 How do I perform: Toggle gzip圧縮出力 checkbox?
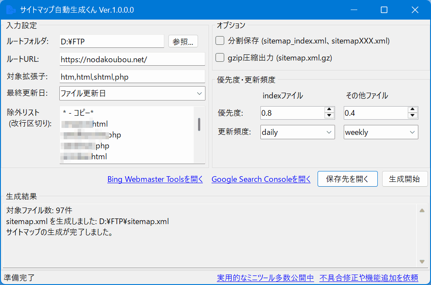(x=220, y=57)
